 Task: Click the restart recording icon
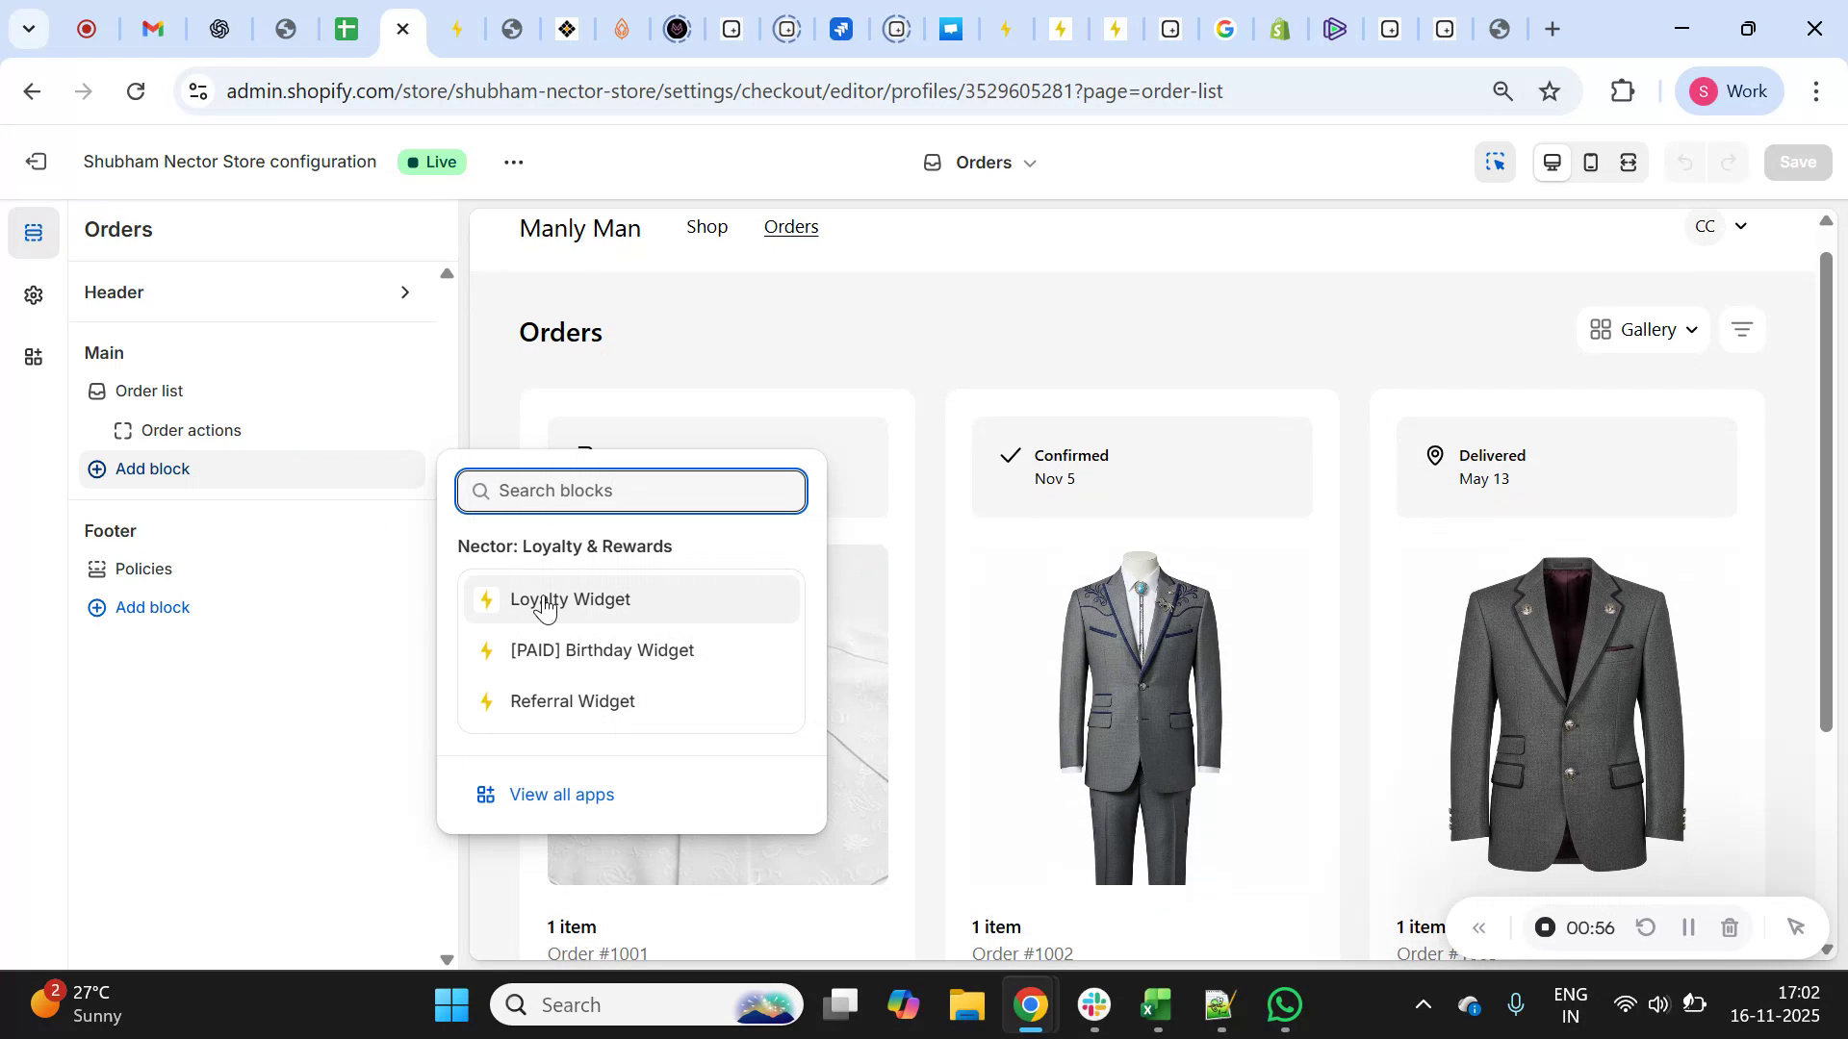1647,926
